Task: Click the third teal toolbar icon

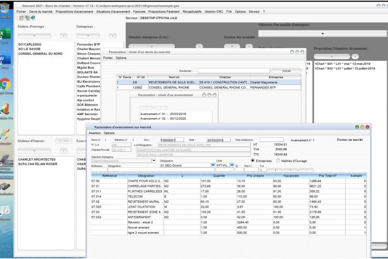Action: [33, 18]
